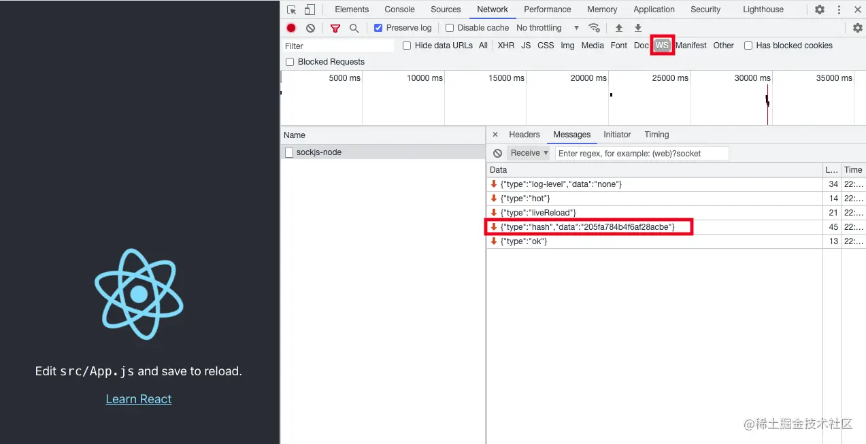Open the No throttling dropdown
Viewport: 866px width, 444px height.
coord(548,28)
